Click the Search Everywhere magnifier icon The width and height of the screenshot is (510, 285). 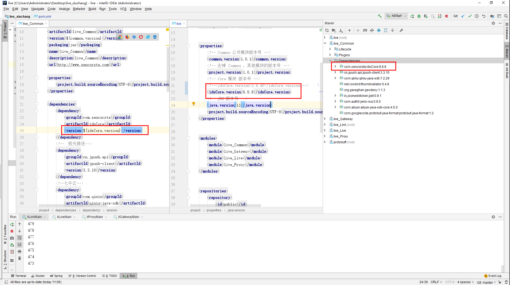coord(506,16)
